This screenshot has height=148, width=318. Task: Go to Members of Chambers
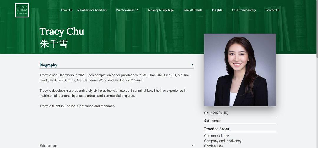tap(92, 10)
